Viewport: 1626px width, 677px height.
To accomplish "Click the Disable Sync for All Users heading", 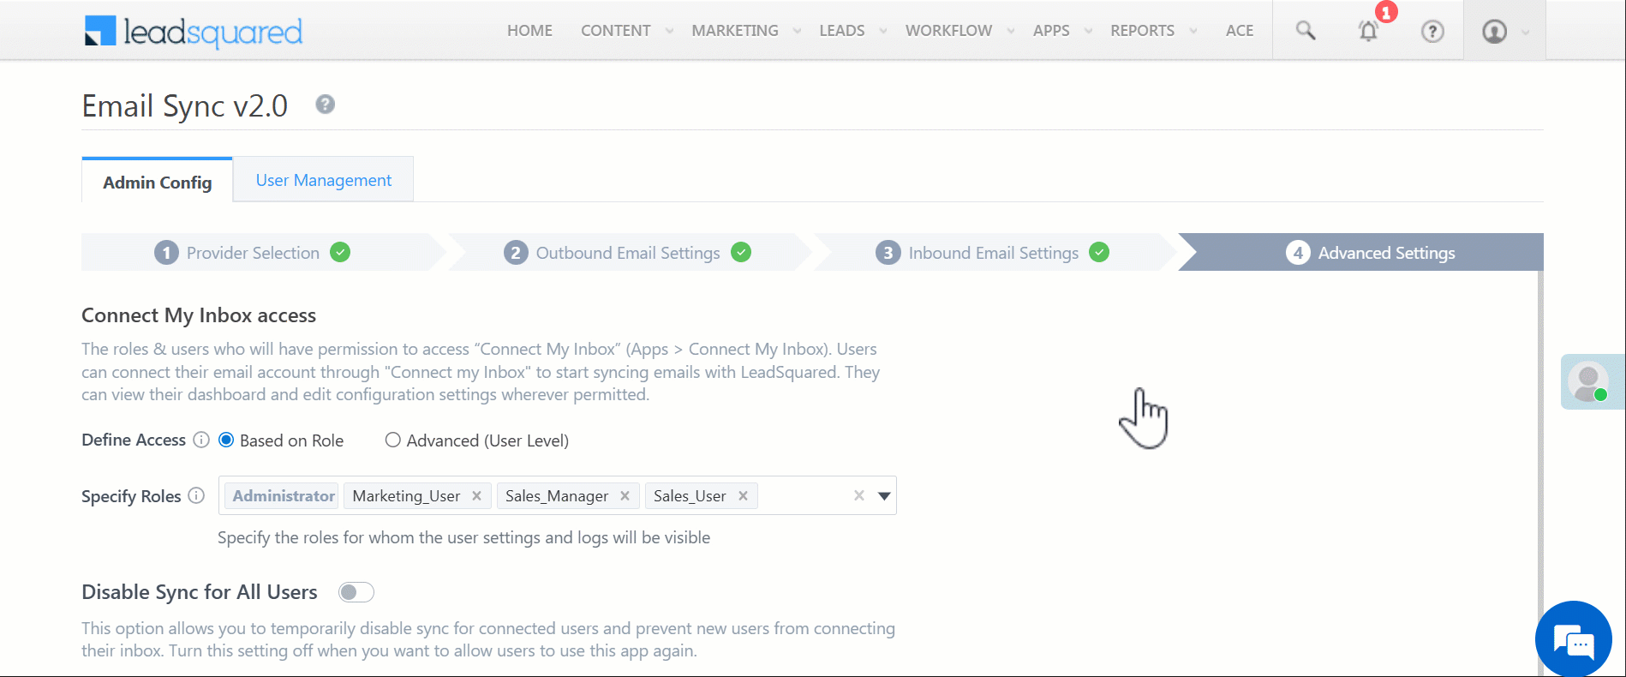I will [x=200, y=592].
